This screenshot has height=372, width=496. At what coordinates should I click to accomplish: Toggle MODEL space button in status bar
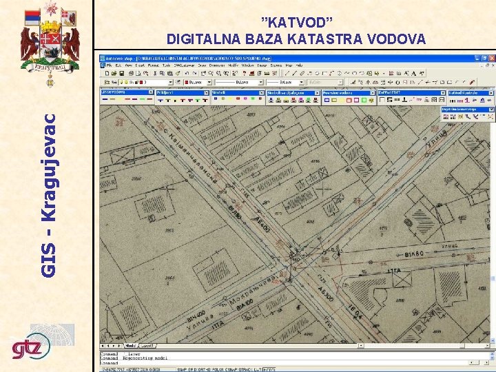[x=269, y=369]
